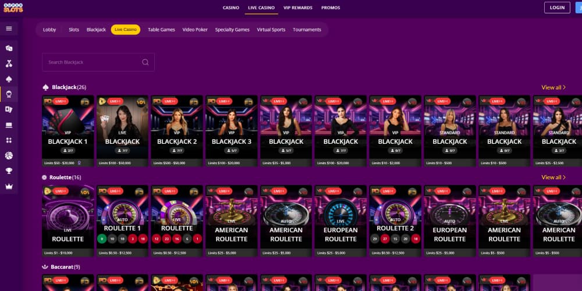Screen dimensions: 582x291
Task: Click the spade icon beside Blackjack heading
Action: (x=45, y=87)
